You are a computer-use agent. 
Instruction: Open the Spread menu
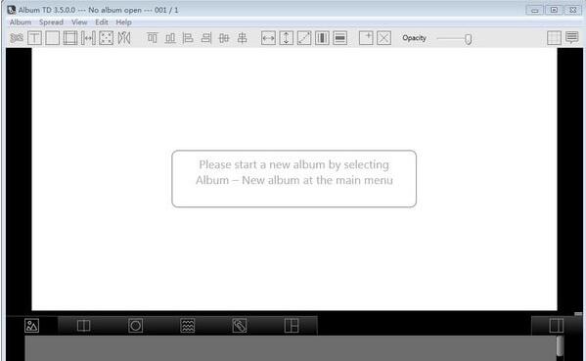[51, 23]
